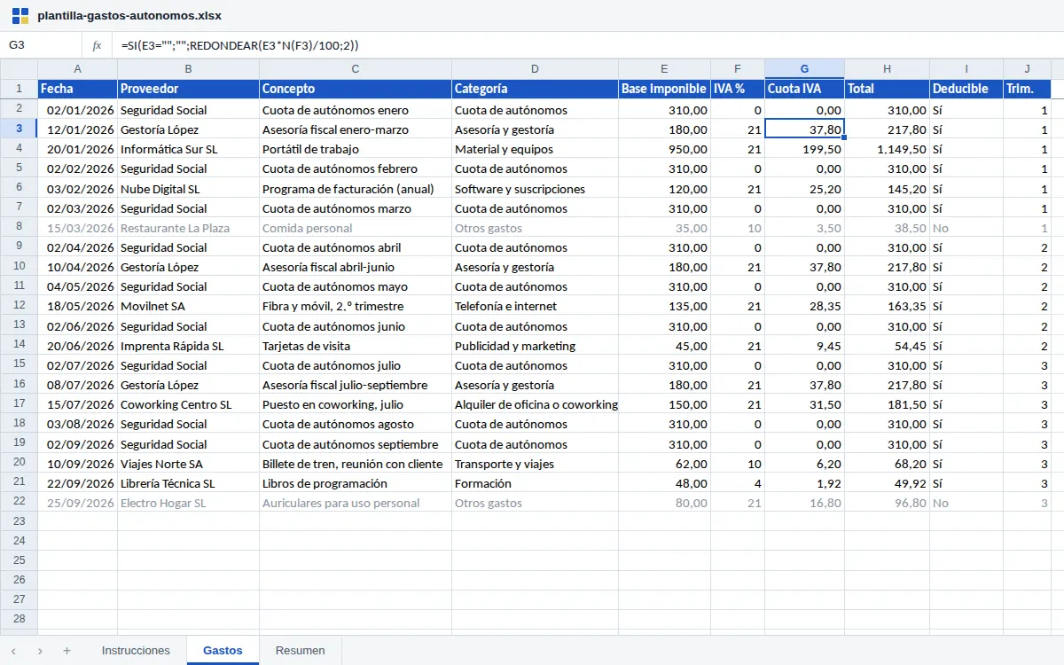Viewport: 1064px width, 665px height.
Task: Select the Cuota IVA cell 28,35
Action: click(x=805, y=306)
